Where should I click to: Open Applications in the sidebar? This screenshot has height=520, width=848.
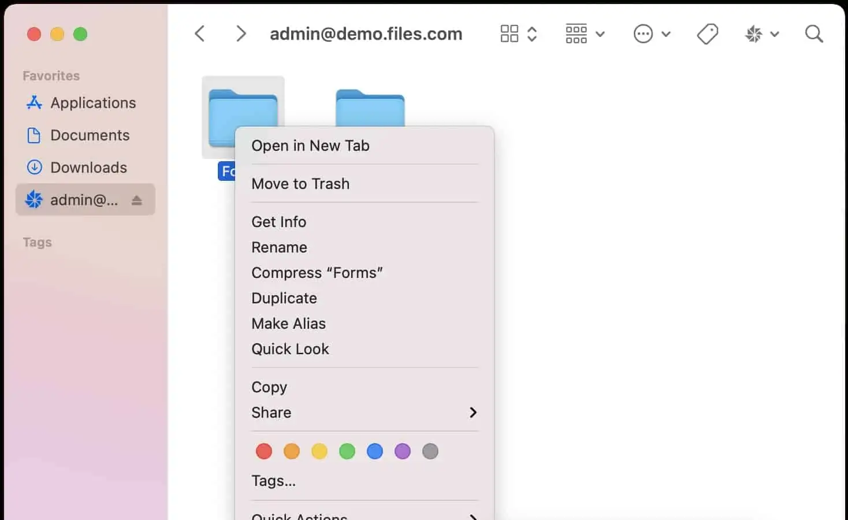pyautogui.click(x=85, y=103)
